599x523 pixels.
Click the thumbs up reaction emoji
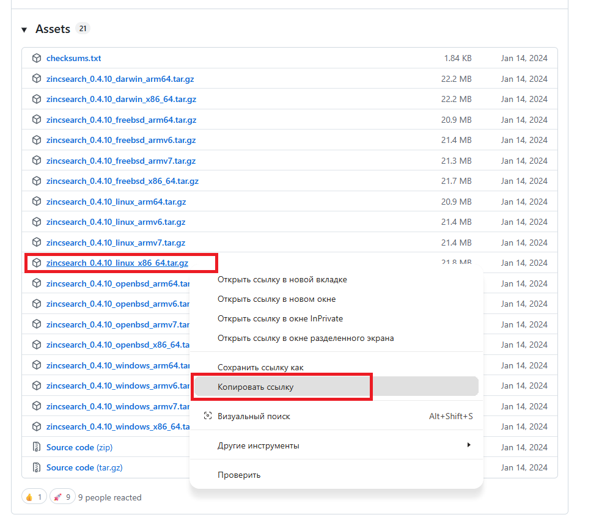point(30,497)
